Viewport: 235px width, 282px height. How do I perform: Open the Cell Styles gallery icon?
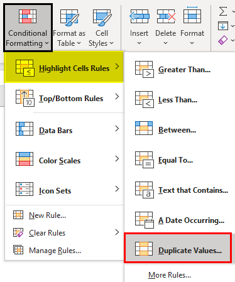102,18
